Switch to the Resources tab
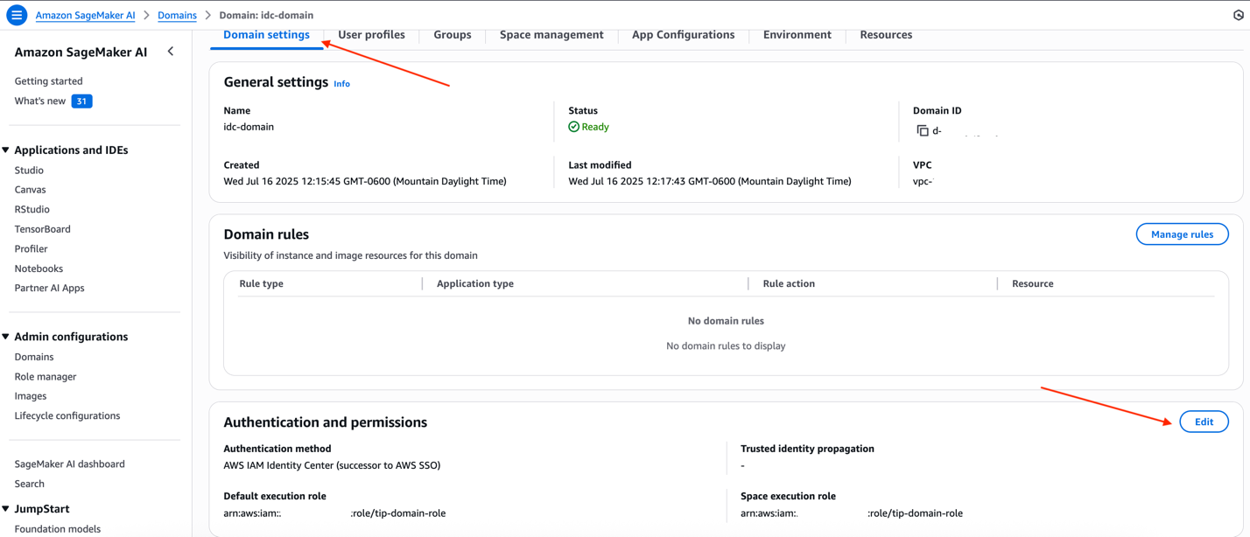 [x=885, y=34]
